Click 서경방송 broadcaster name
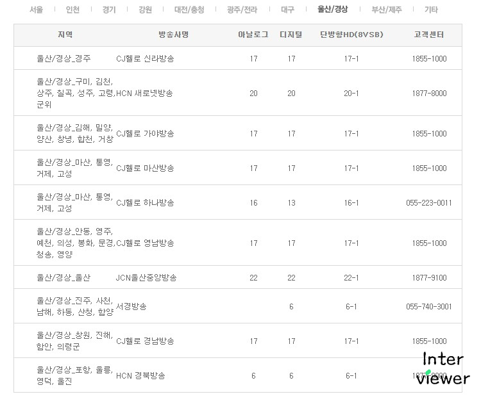This screenshot has width=481, height=408. coord(131,306)
